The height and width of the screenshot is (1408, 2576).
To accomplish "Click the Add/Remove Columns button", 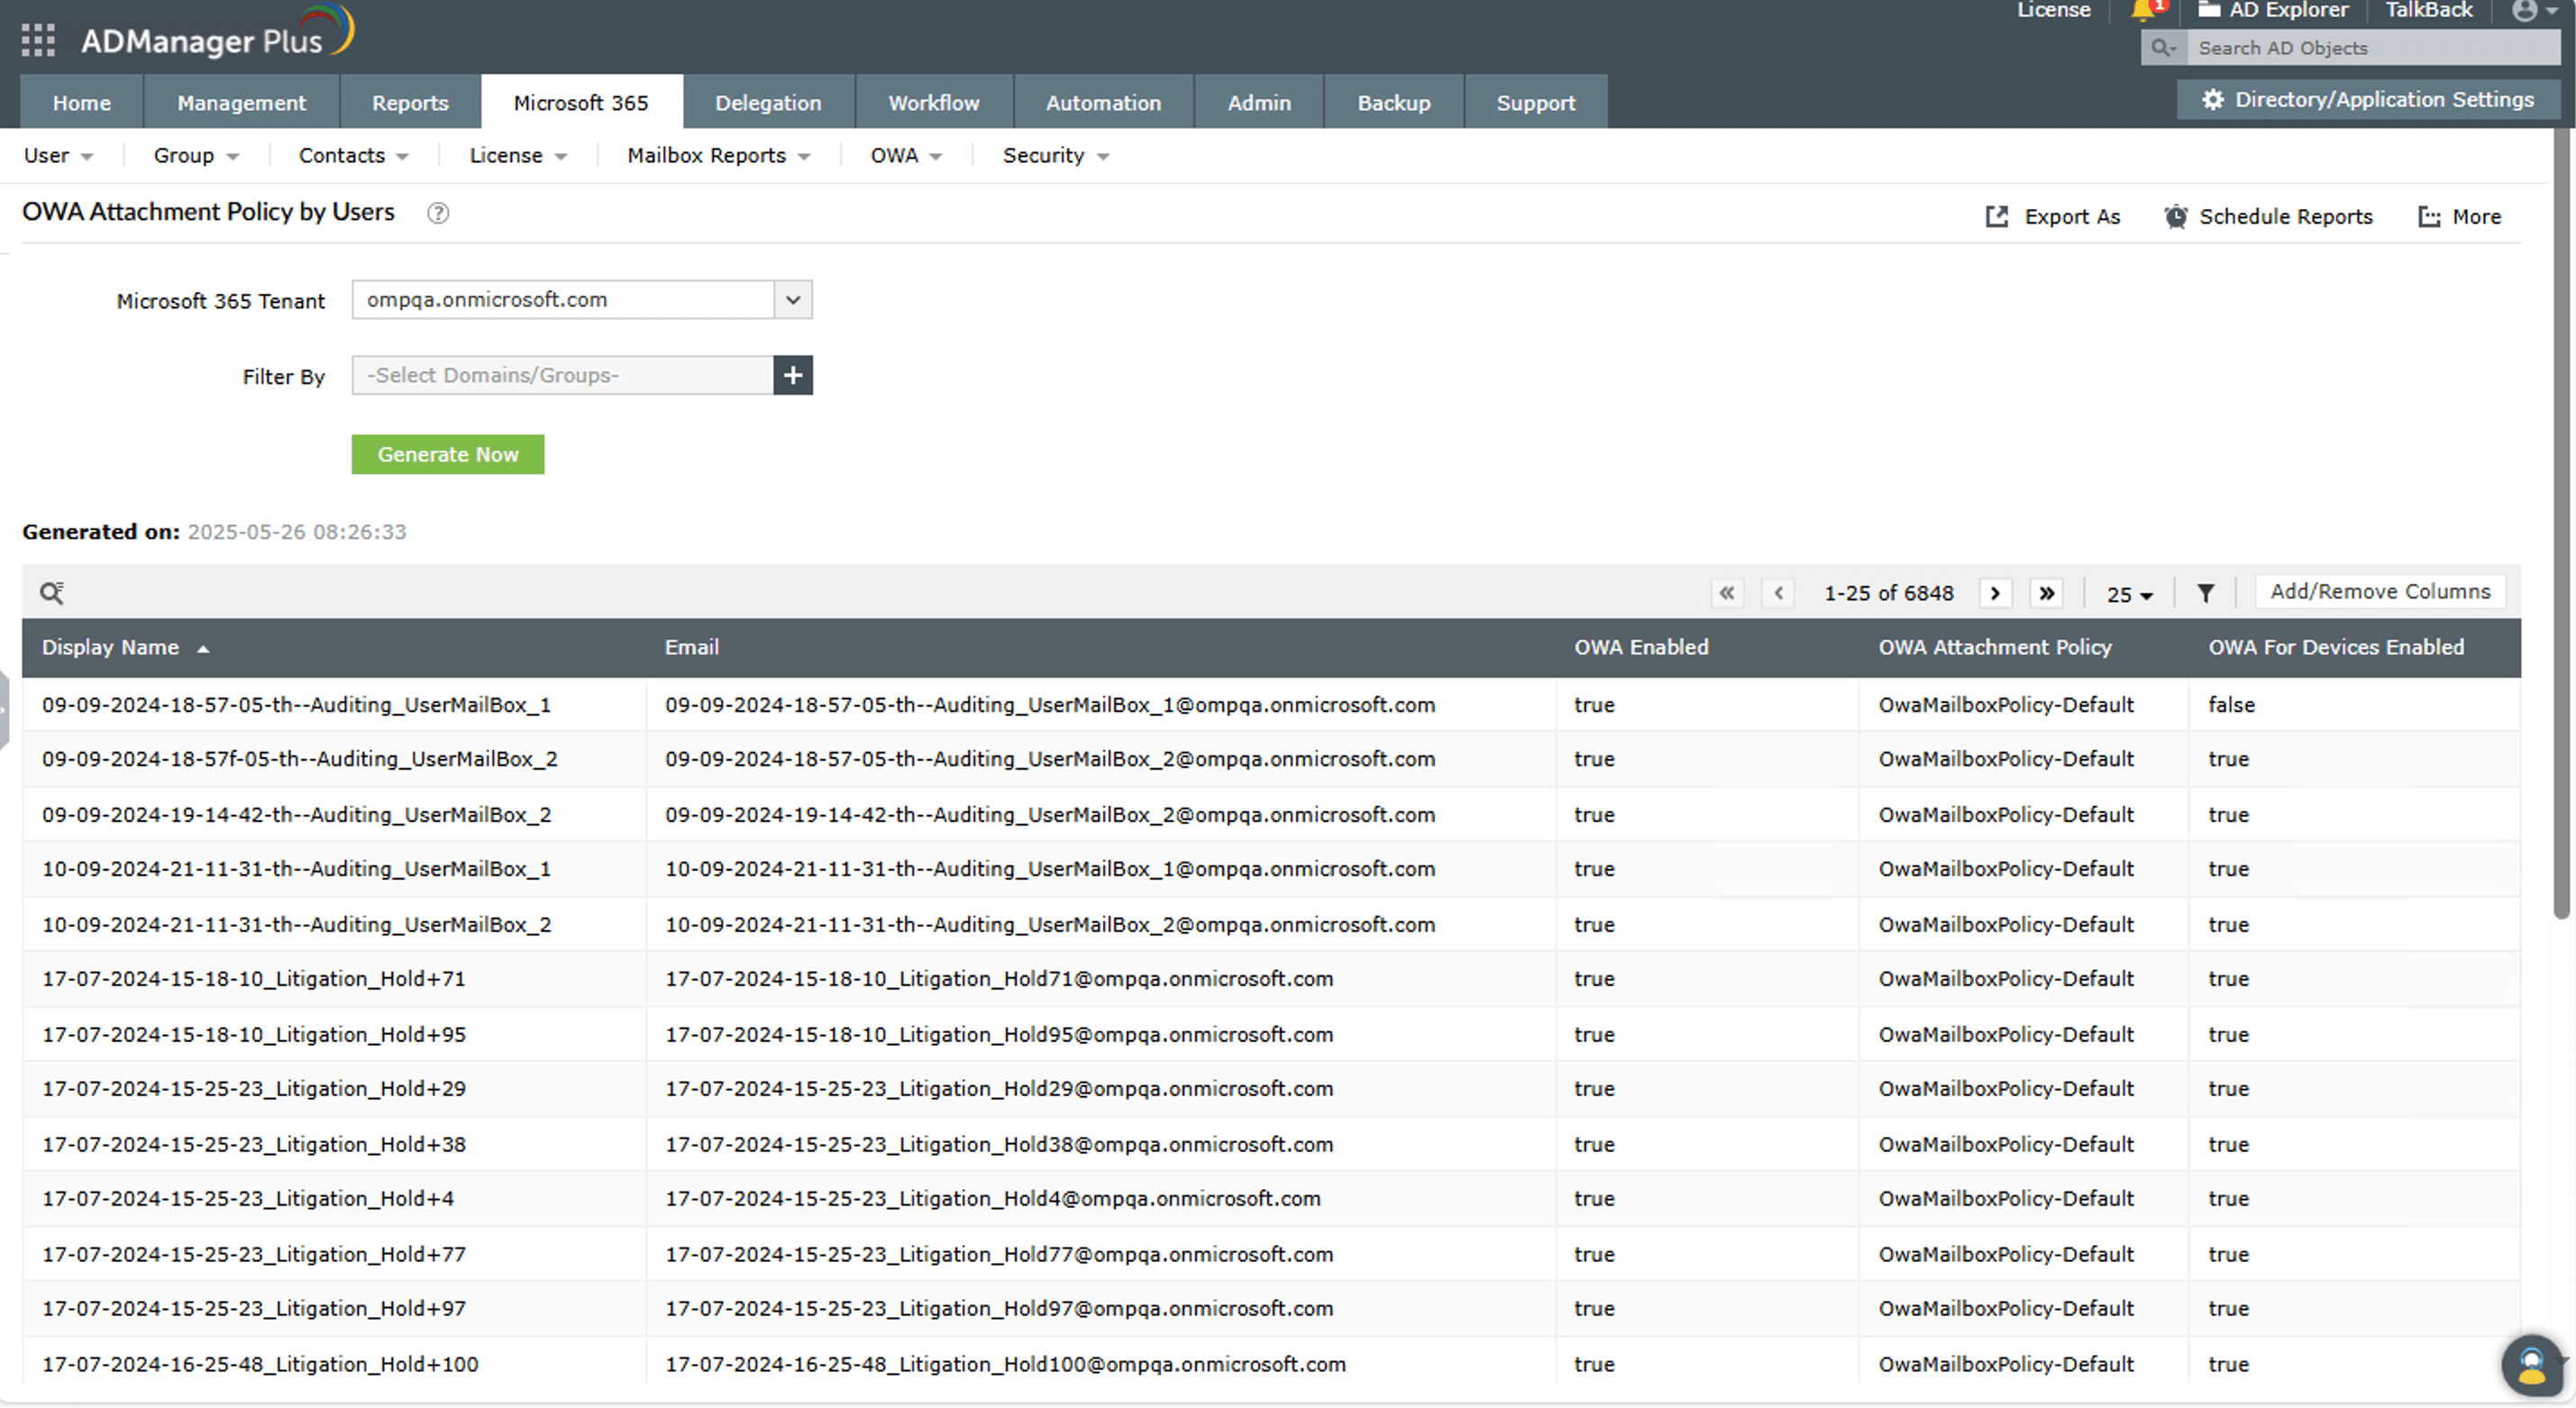I will click(2379, 592).
